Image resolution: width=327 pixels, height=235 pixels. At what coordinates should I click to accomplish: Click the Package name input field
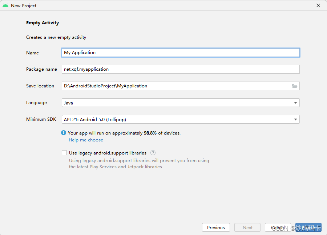[181, 69]
